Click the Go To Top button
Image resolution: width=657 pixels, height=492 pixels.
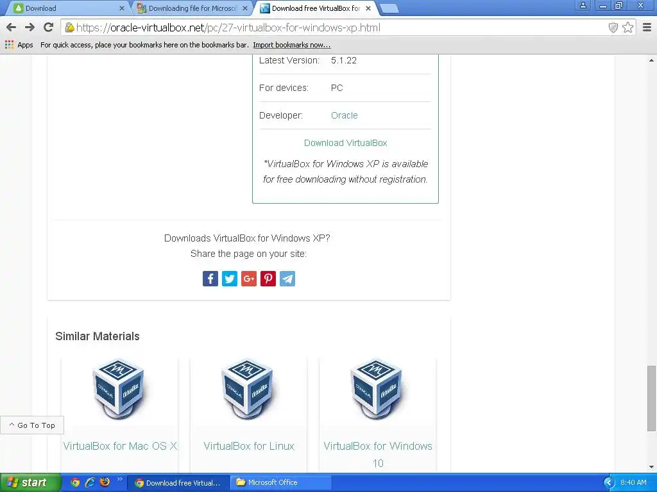[x=32, y=425]
